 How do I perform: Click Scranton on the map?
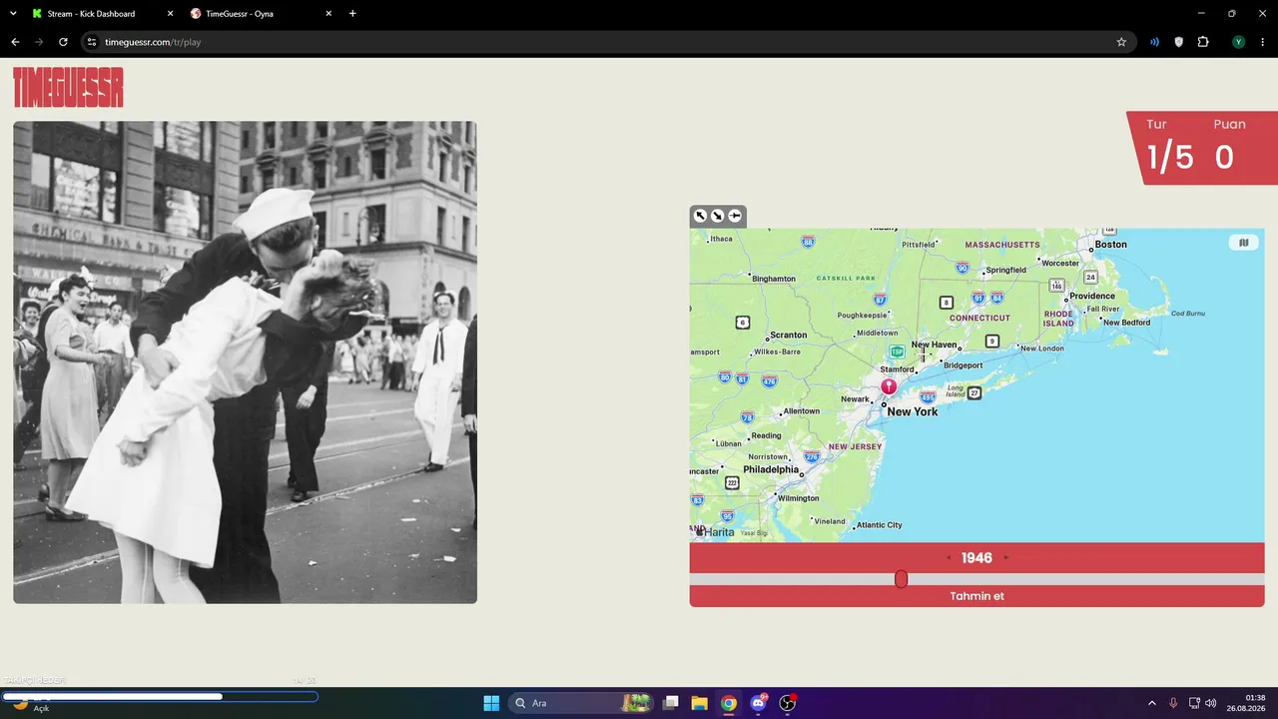click(x=789, y=336)
